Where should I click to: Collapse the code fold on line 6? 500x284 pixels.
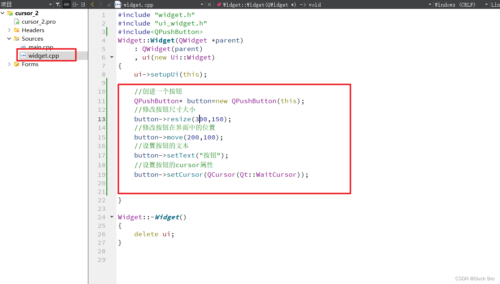click(111, 57)
